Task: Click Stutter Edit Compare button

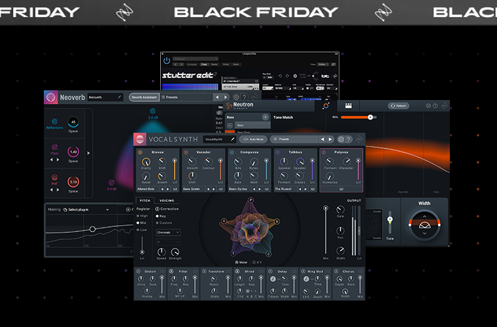Action: coord(192,64)
